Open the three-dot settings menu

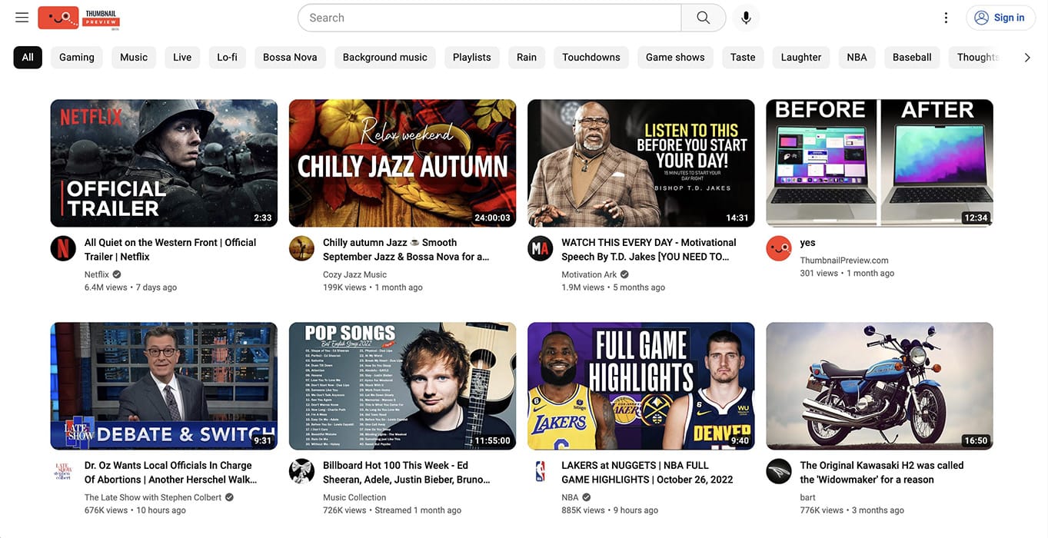(946, 17)
